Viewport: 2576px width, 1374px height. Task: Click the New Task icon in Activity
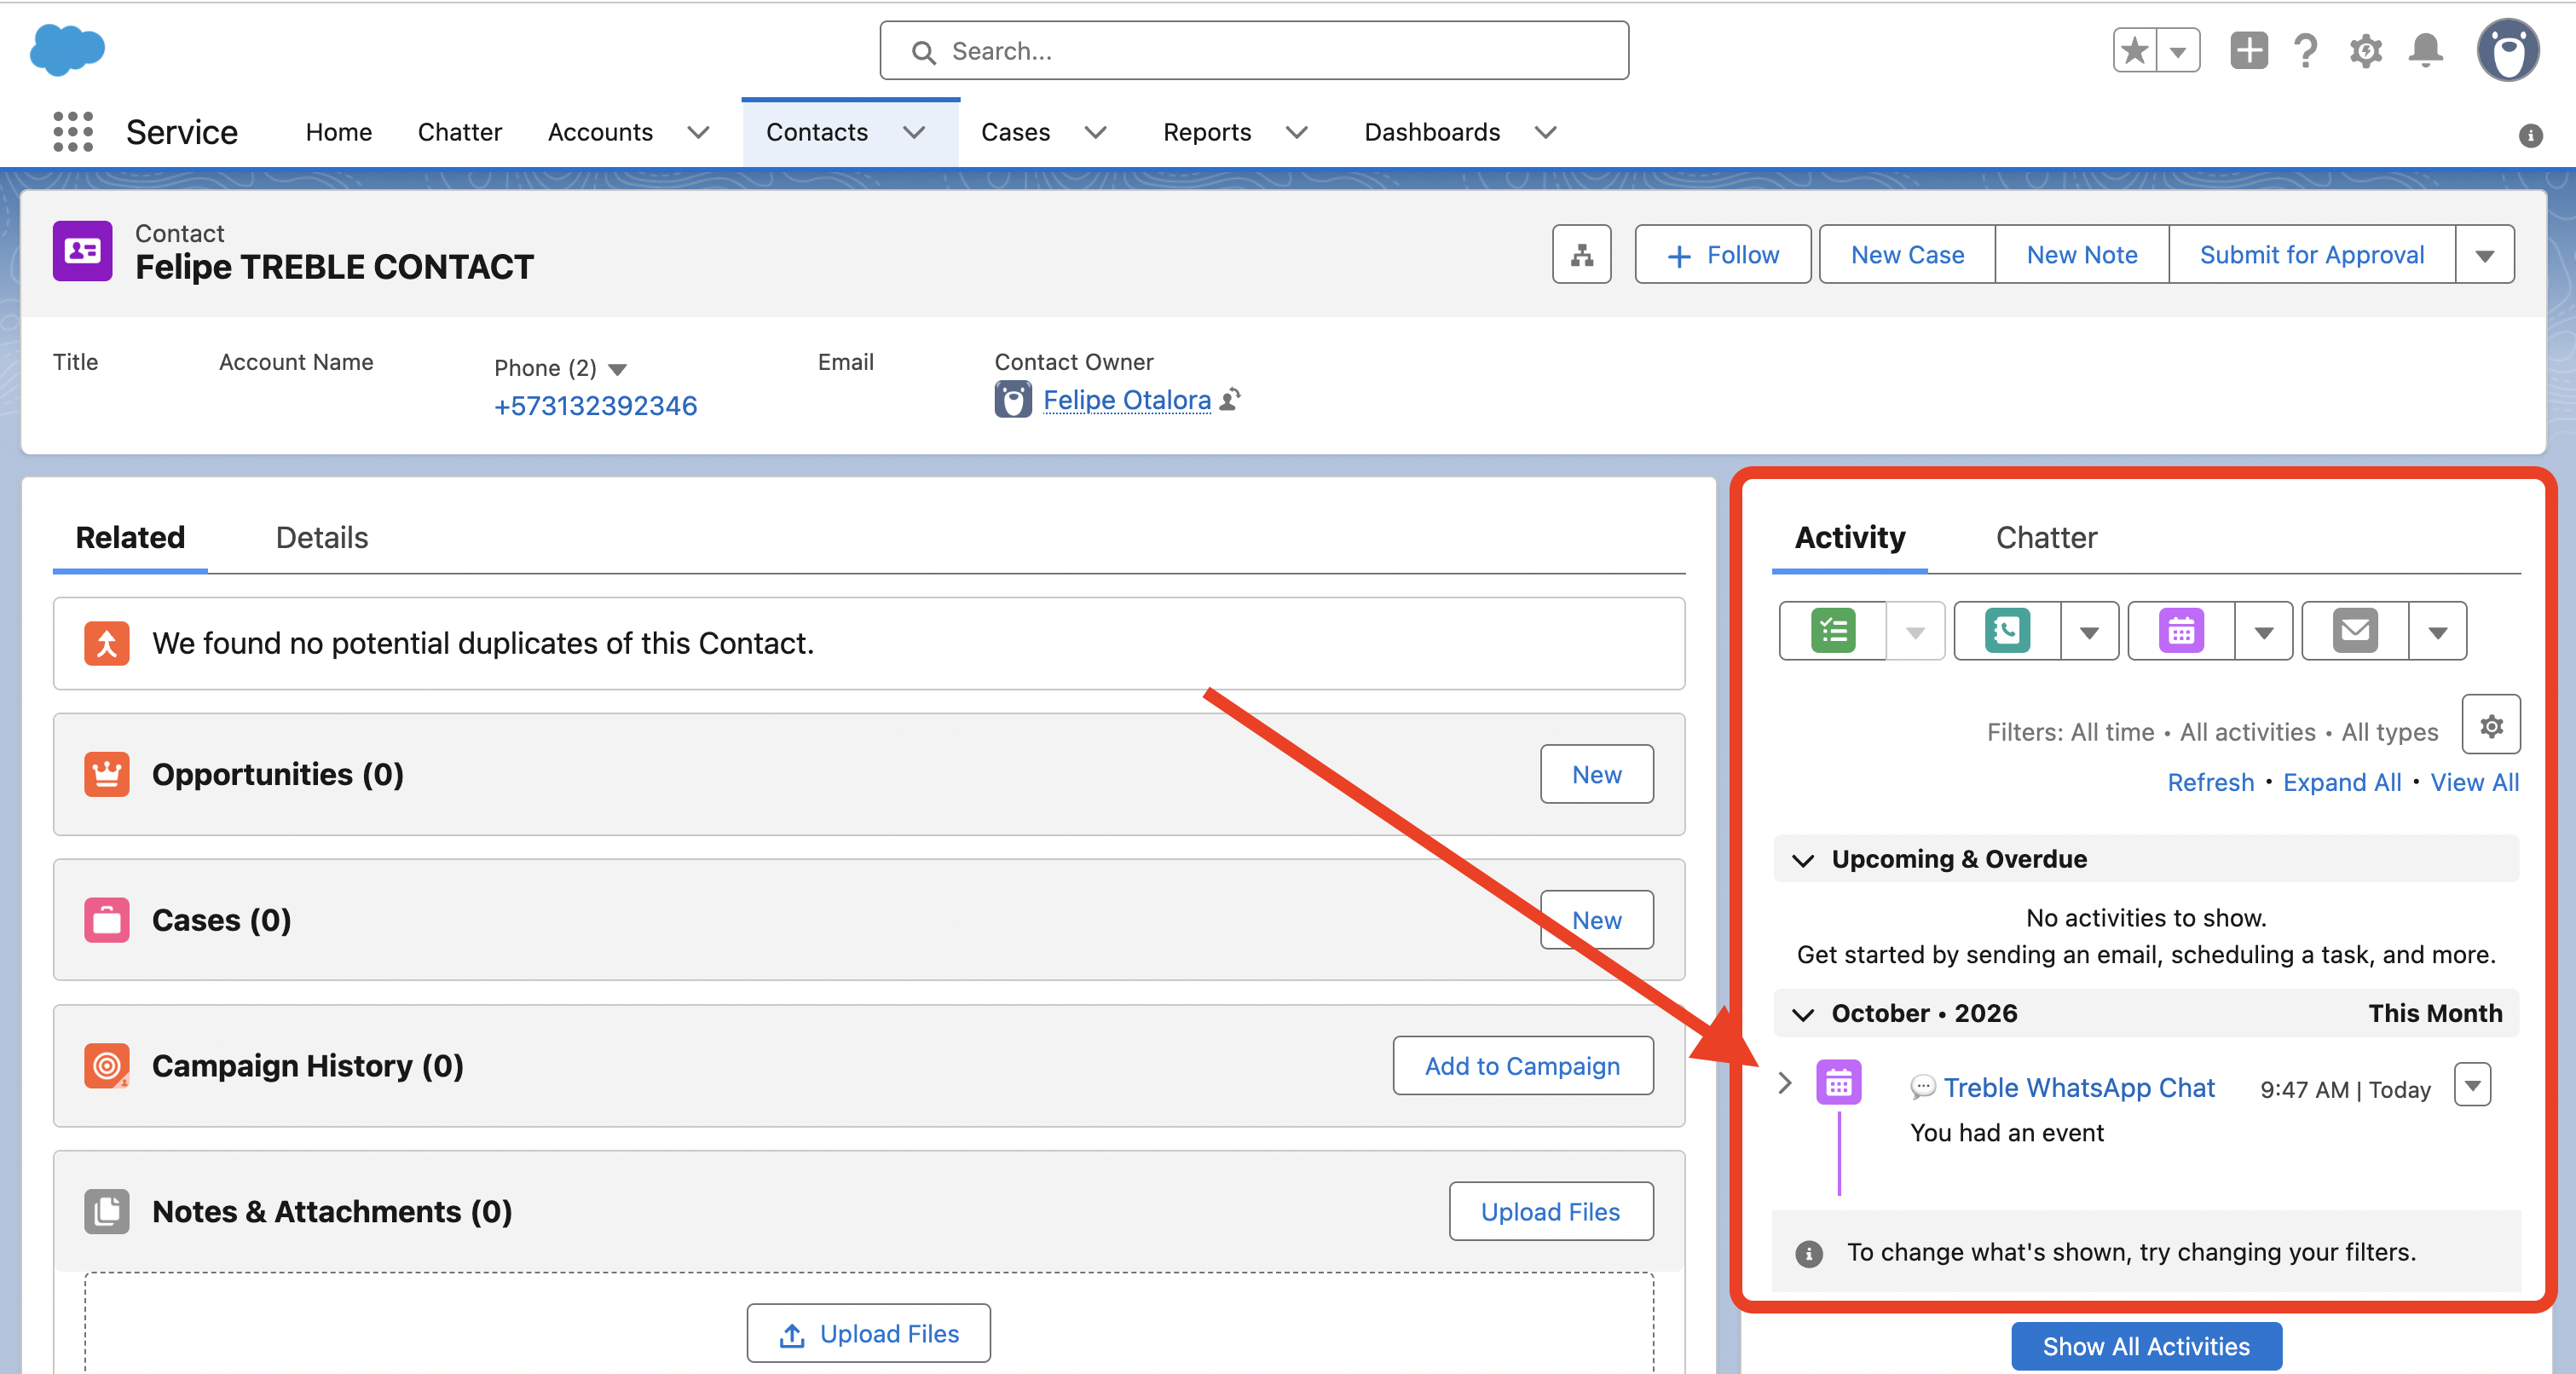1833,631
